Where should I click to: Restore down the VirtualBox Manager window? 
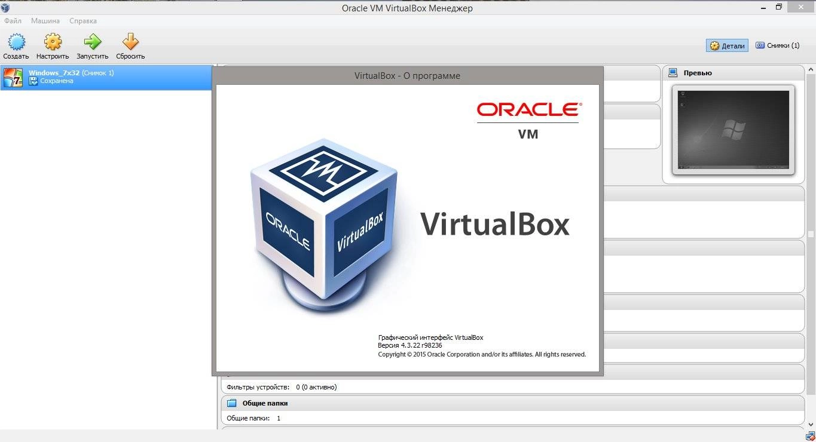tap(779, 7)
